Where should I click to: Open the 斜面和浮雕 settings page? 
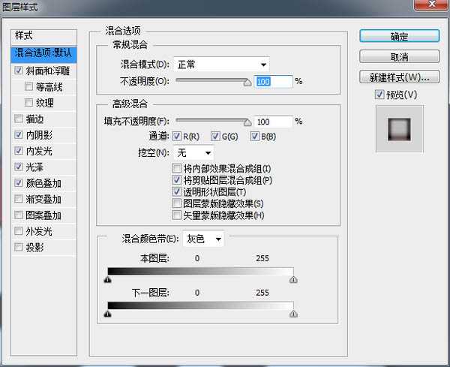(x=48, y=71)
